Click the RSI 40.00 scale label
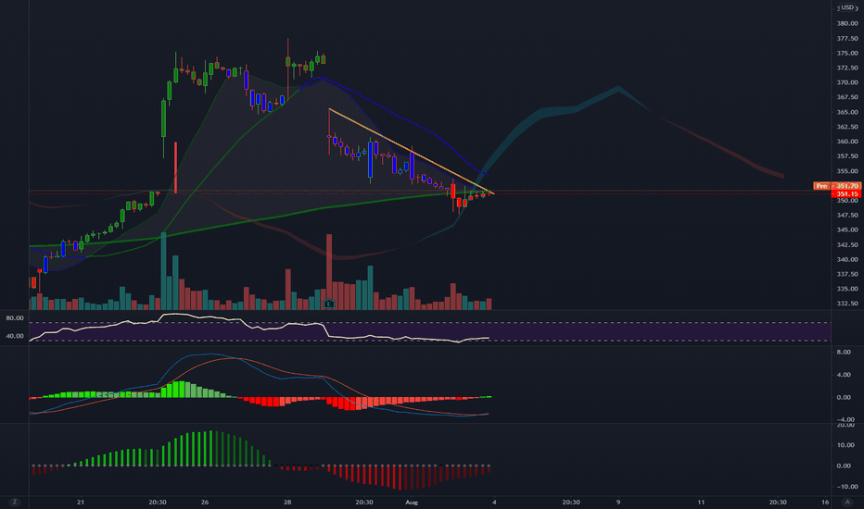 coord(15,336)
